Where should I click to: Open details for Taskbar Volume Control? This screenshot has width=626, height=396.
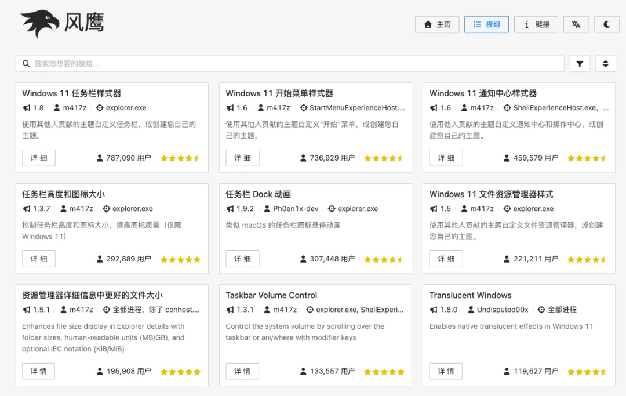coord(242,371)
